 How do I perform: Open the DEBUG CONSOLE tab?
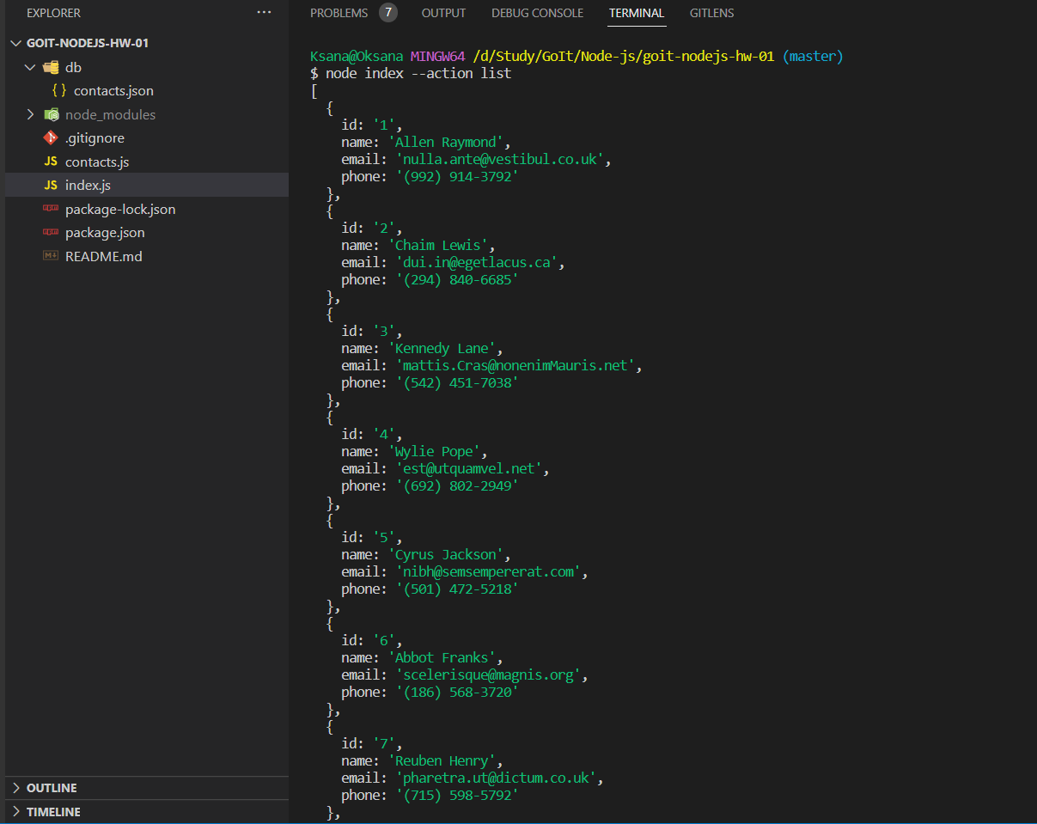[x=537, y=13]
